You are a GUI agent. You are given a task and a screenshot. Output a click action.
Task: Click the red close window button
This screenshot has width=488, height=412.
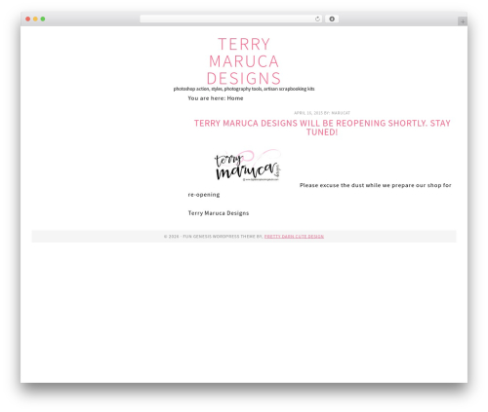coord(28,19)
